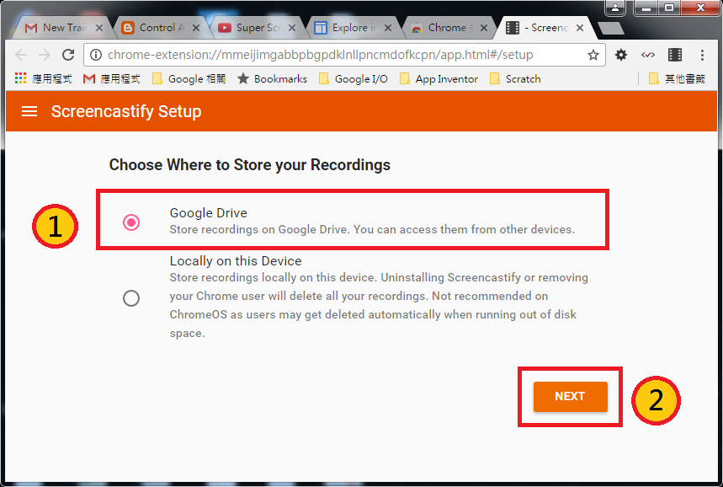Open the hamburger menu in Screencastify Setup
Viewport: 723px width, 487px height.
[x=29, y=111]
